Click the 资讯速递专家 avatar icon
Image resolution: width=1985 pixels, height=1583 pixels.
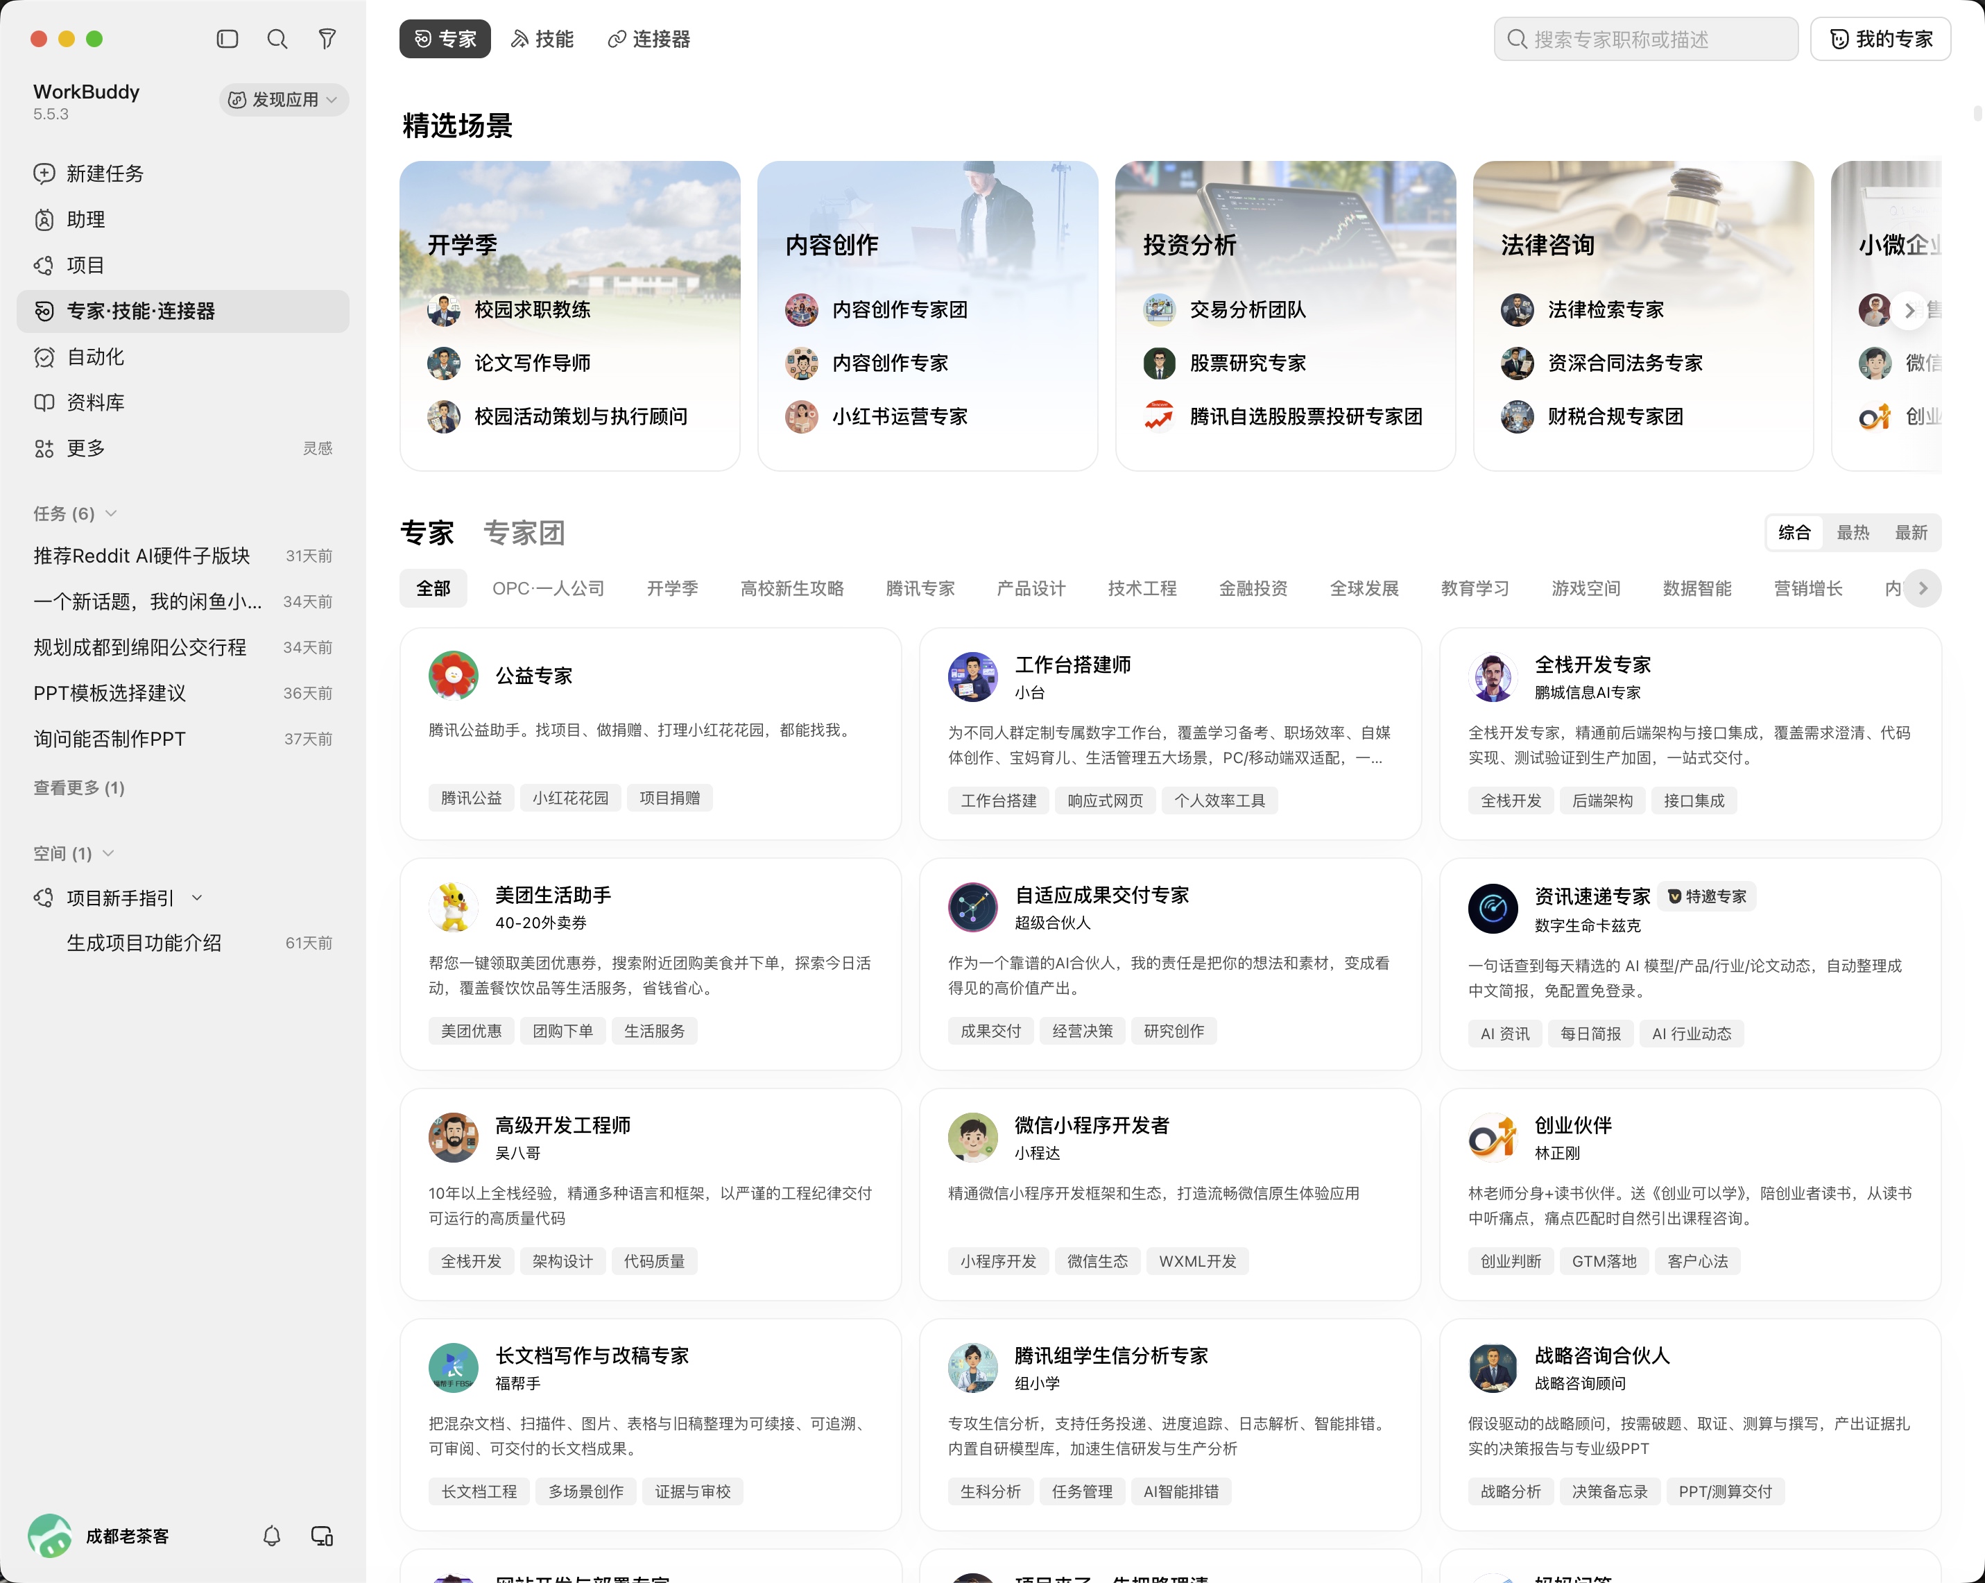(x=1493, y=909)
